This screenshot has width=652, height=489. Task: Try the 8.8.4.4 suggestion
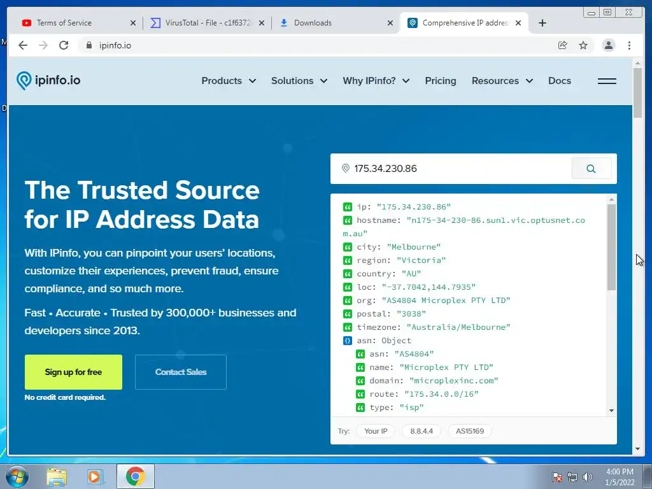coord(422,431)
